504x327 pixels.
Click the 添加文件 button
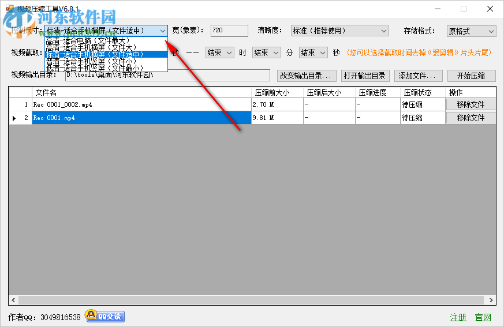(418, 76)
